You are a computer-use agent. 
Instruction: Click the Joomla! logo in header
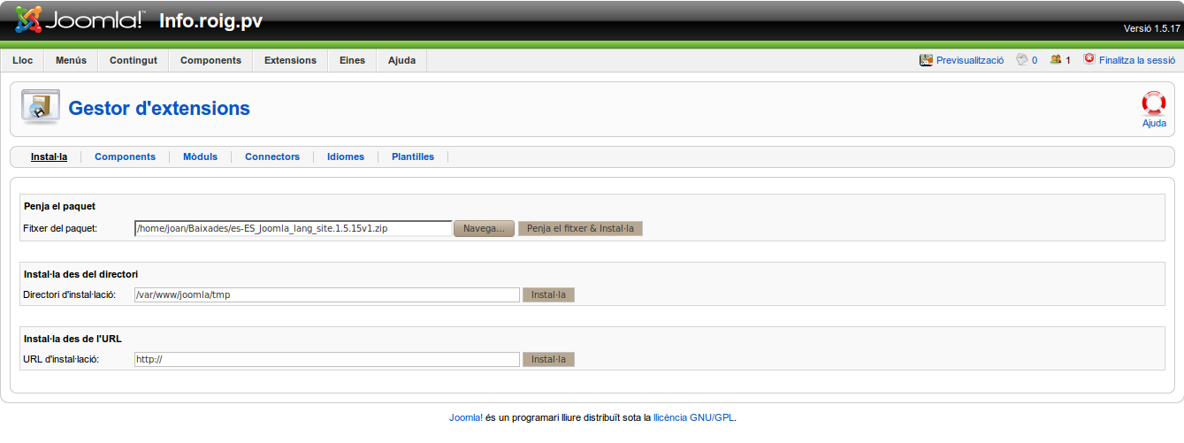[x=79, y=19]
